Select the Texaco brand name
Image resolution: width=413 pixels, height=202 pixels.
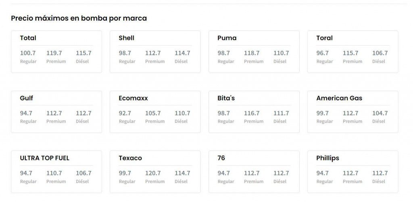130,158
